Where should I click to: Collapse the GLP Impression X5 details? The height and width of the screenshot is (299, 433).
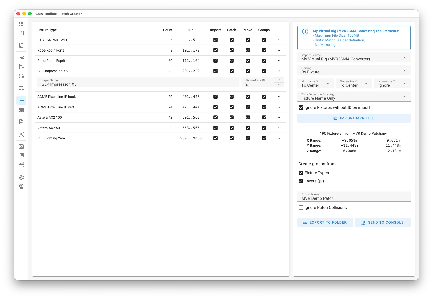(279, 71)
